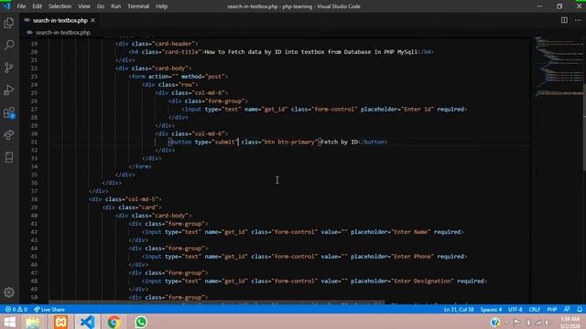
Task: Click the code minimap overview
Action: (558, 67)
